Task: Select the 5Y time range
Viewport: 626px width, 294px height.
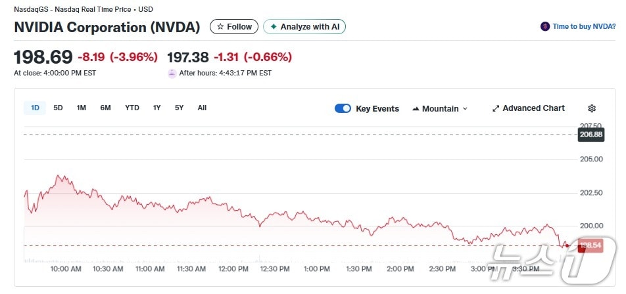Action: point(179,108)
